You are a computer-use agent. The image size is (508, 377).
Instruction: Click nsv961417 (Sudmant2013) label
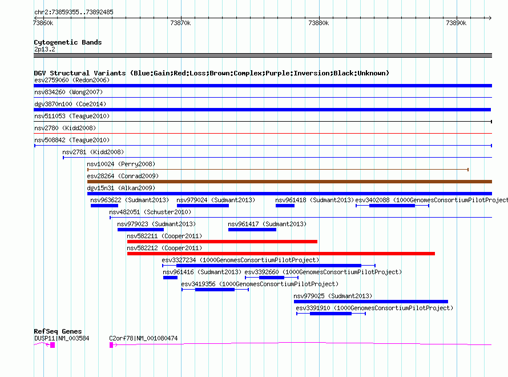coord(267,224)
